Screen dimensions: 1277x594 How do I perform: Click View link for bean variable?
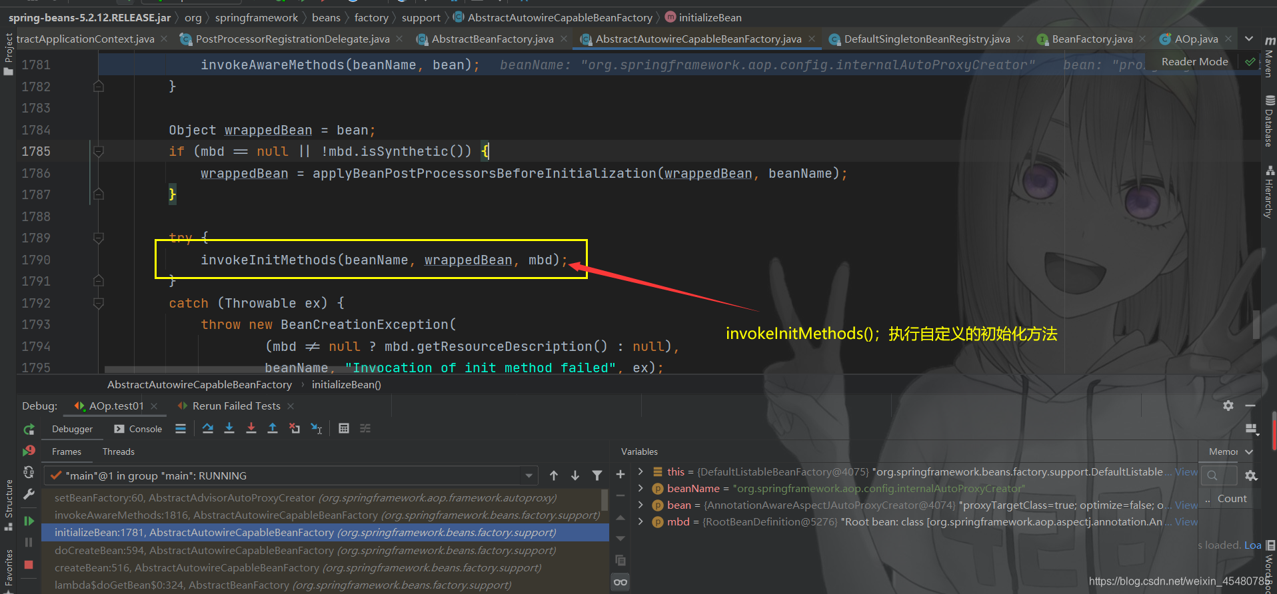pos(1186,505)
